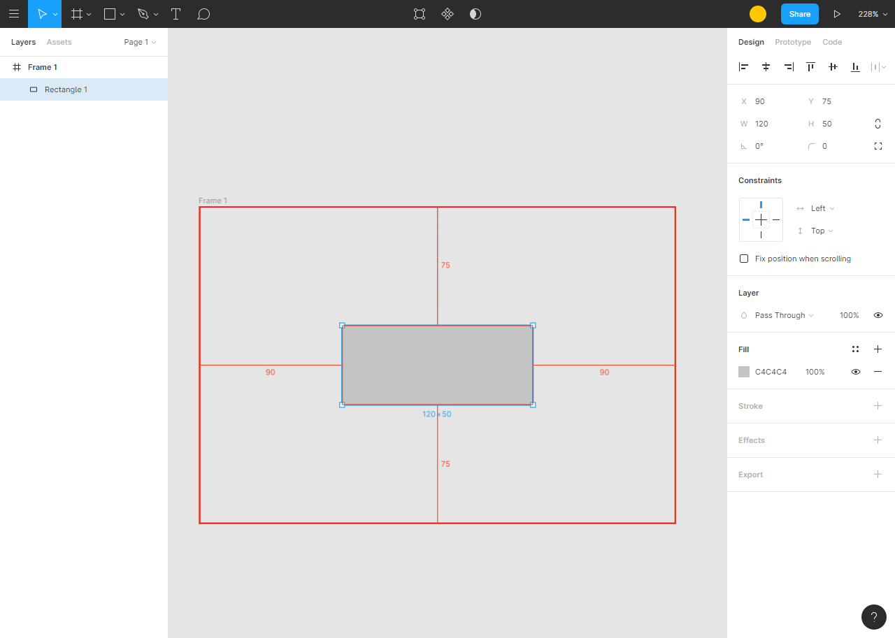Screen dimensions: 895x638
Task: Select the Rectangle shape tool
Action: point(110,14)
